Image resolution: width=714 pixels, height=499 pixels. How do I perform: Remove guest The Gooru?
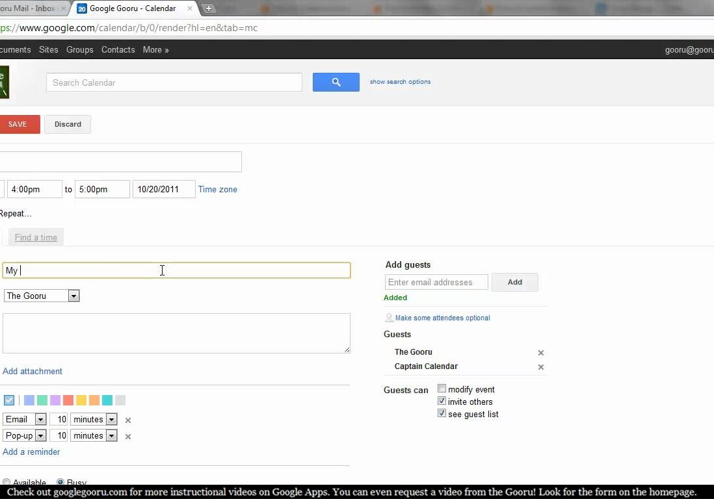tap(540, 353)
